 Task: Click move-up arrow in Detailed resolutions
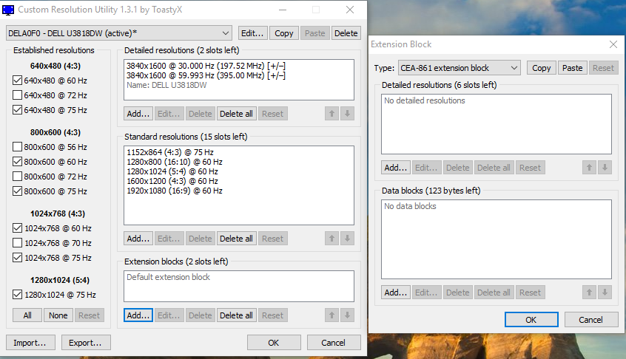[332, 114]
